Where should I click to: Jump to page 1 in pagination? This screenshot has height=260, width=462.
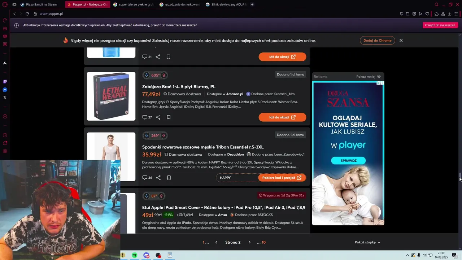(204, 242)
